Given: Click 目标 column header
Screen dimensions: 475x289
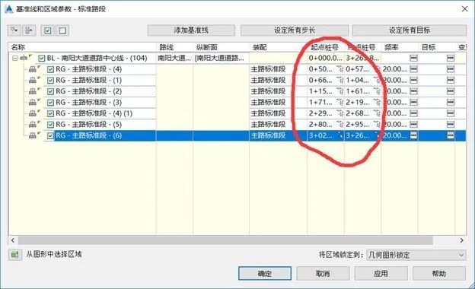Looking at the screenshot, I should click(436, 47).
